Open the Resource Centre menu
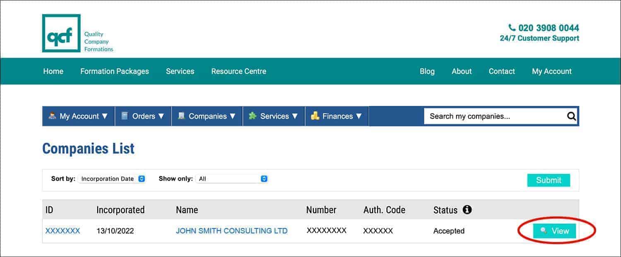 pyautogui.click(x=238, y=71)
